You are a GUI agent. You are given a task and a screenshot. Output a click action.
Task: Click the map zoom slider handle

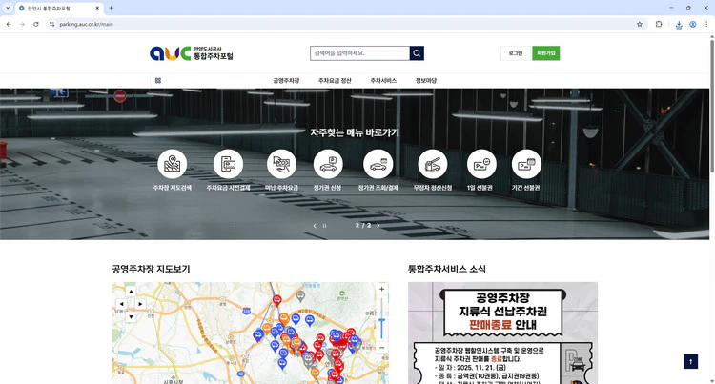click(382, 319)
